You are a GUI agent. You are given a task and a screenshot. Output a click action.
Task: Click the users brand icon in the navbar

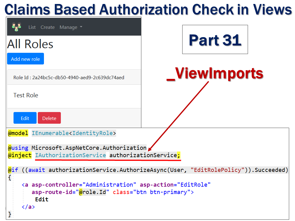tap(16, 27)
